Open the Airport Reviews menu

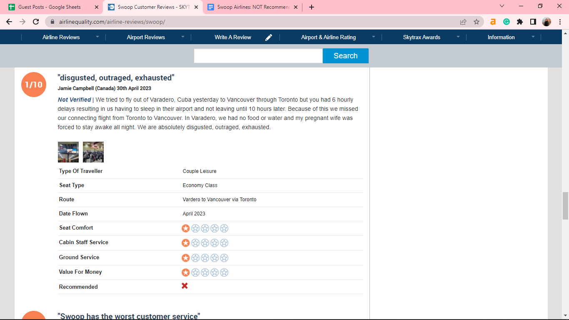pyautogui.click(x=146, y=37)
